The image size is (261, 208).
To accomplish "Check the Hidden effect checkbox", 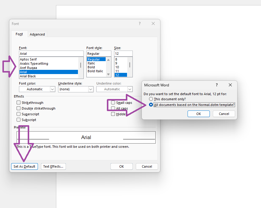I will coord(113,114).
